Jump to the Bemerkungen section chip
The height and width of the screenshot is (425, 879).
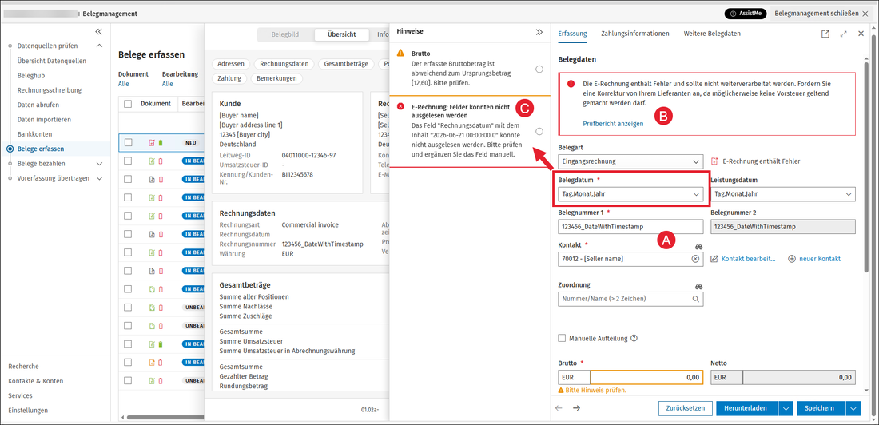coord(277,78)
